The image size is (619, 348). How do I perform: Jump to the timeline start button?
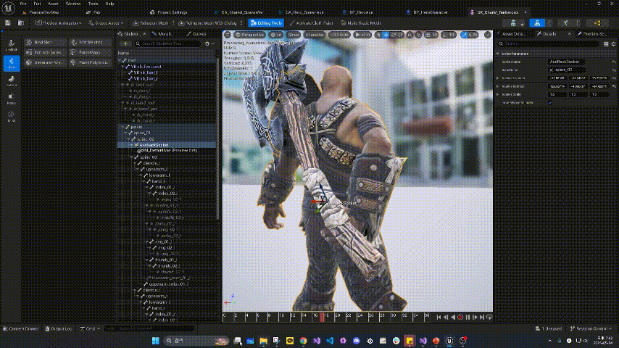tap(439, 318)
